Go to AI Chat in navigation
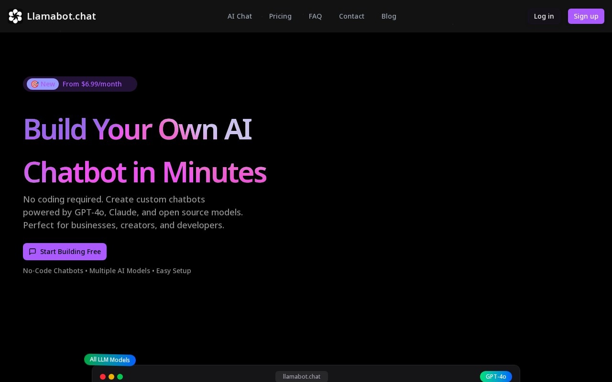Screen dimensions: 612x382 (x=240, y=16)
